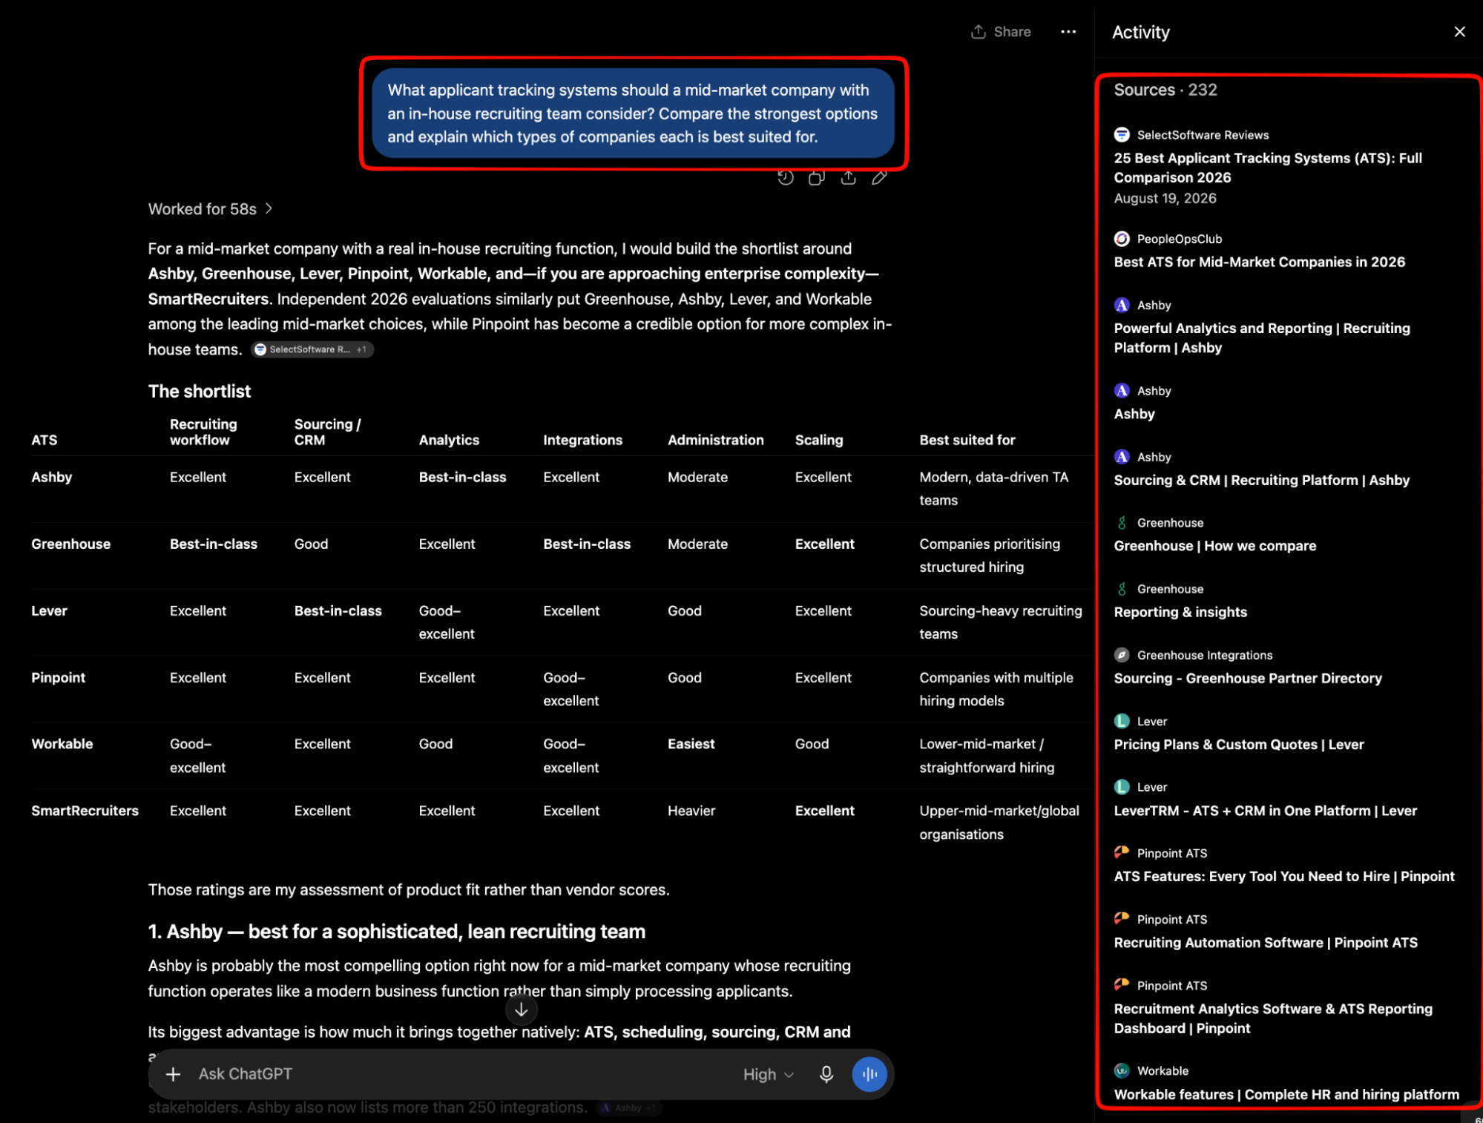Click the 'SmartRecruiters' row name in the table
This screenshot has width=1483, height=1123.
tap(85, 811)
